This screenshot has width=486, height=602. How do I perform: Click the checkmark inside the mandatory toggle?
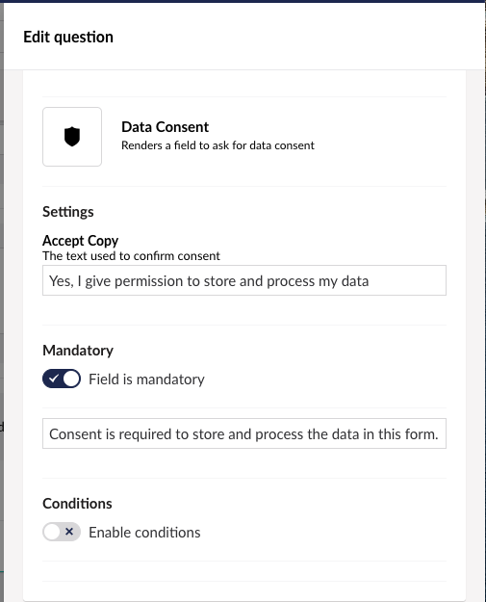click(x=53, y=379)
